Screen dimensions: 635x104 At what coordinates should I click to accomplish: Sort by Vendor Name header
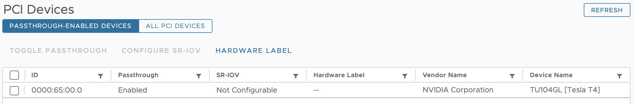445,75
